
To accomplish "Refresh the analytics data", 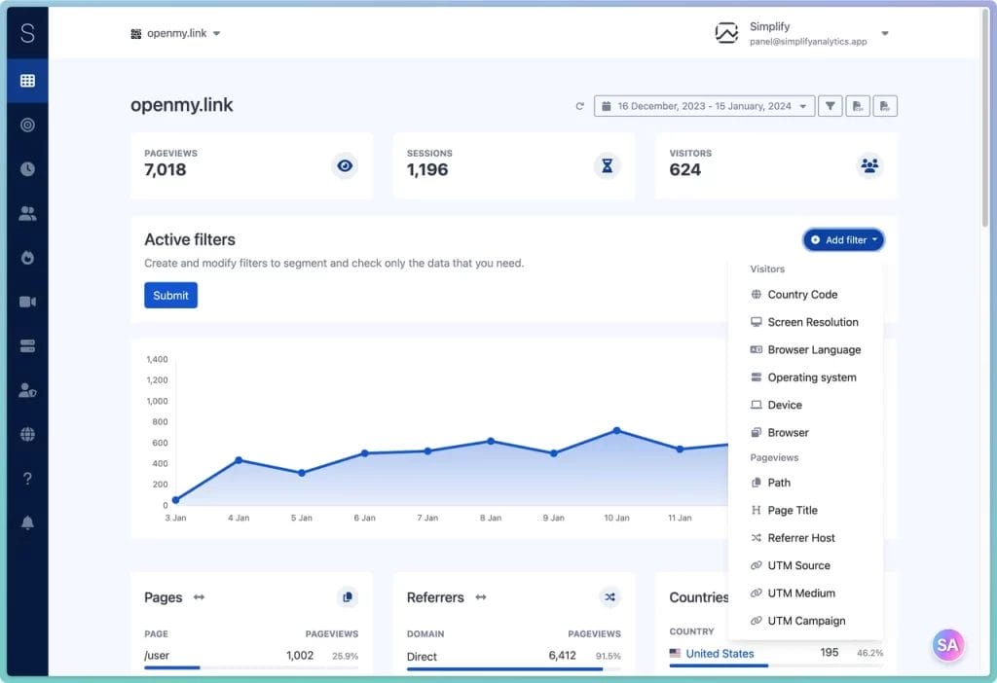I will tap(580, 104).
